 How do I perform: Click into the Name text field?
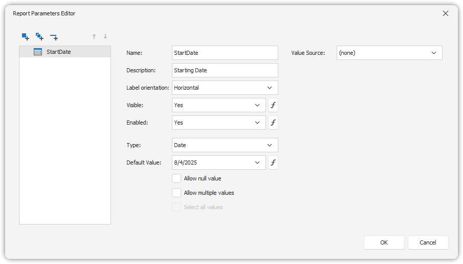click(x=225, y=53)
